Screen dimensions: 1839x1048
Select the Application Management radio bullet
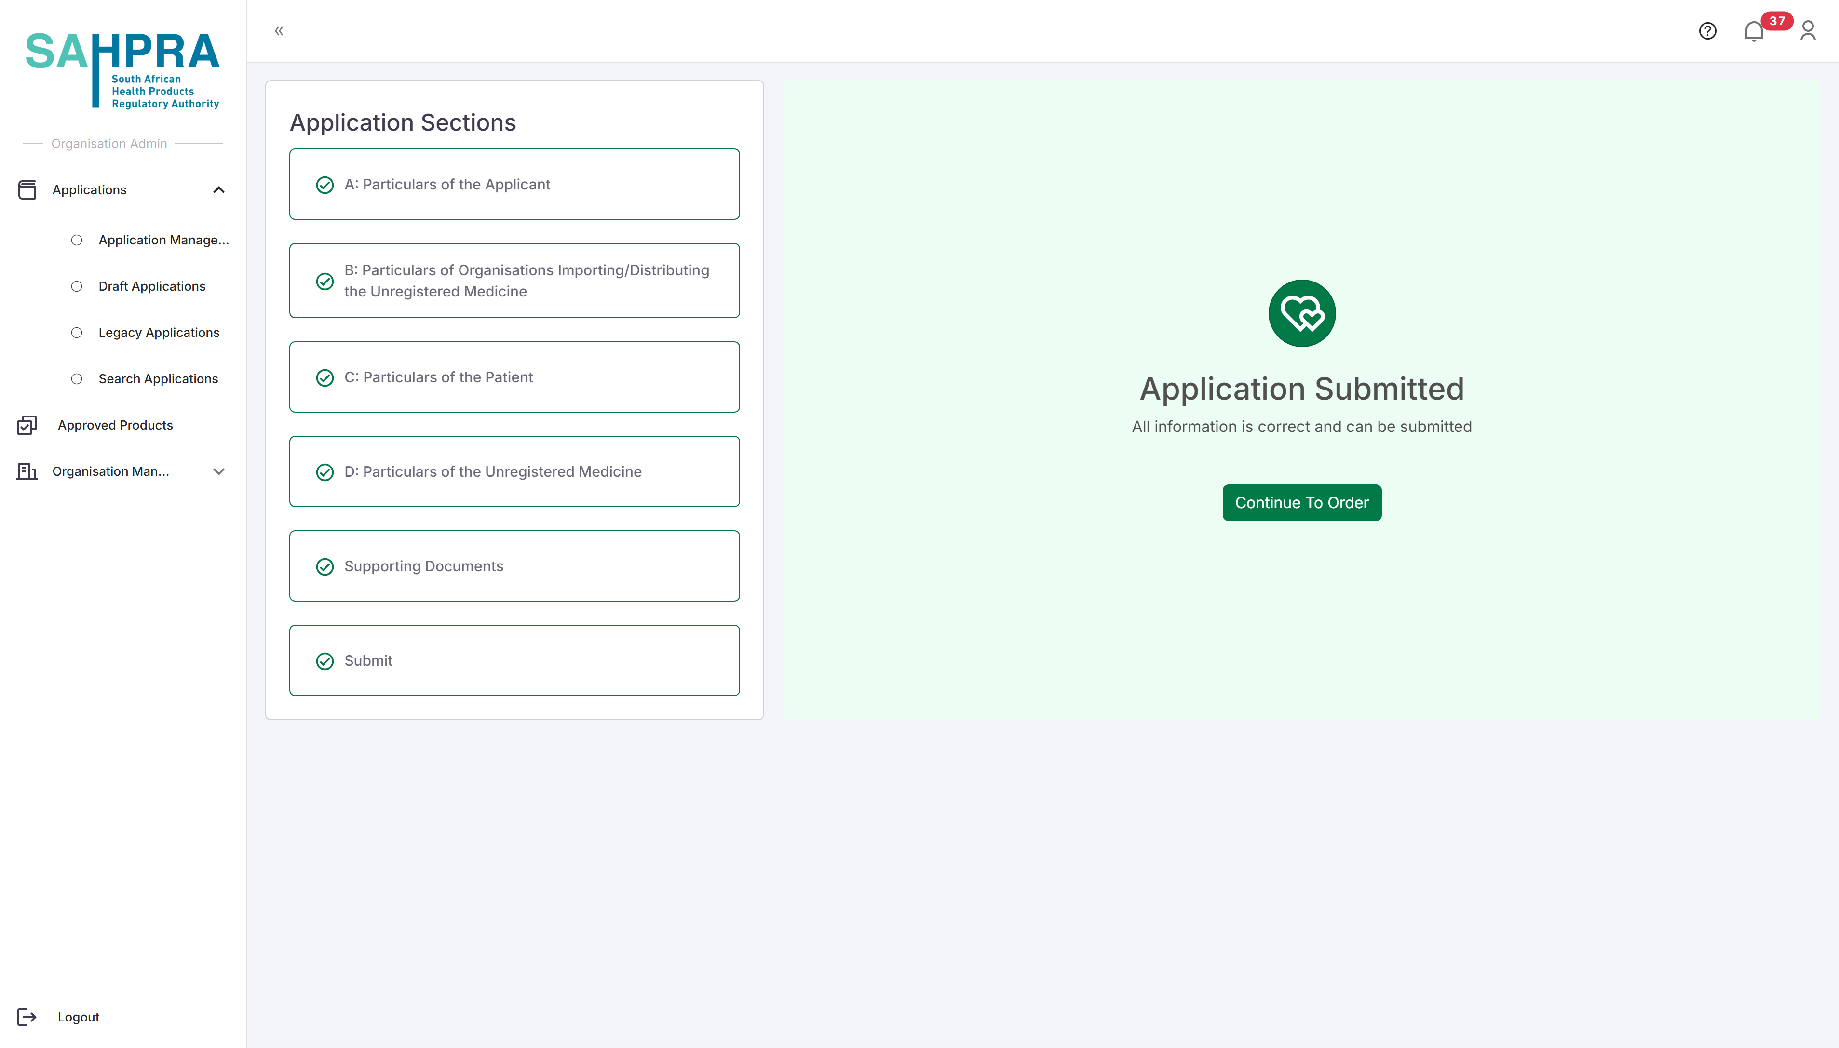point(76,241)
